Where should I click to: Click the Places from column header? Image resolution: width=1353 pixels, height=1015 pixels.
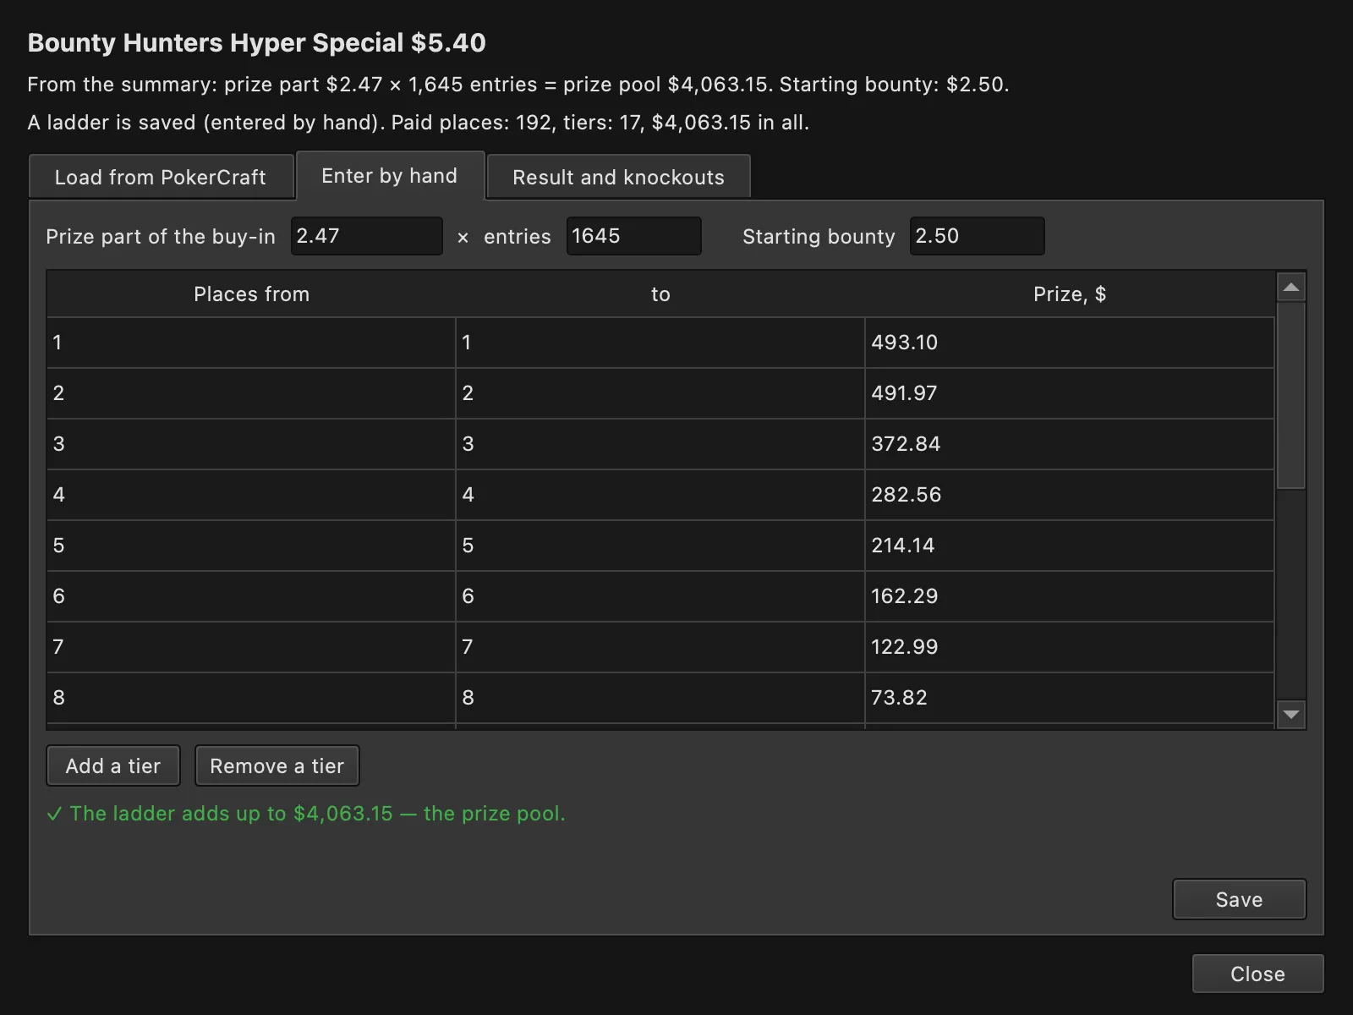[x=251, y=294]
